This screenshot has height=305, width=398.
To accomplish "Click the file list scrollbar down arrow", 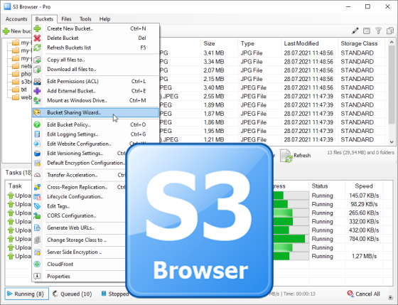I will pos(392,142).
